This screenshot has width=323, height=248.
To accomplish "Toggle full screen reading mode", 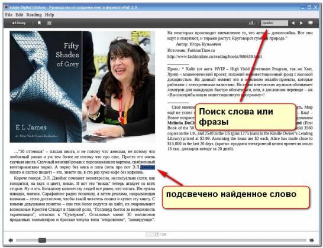I will [x=311, y=23].
